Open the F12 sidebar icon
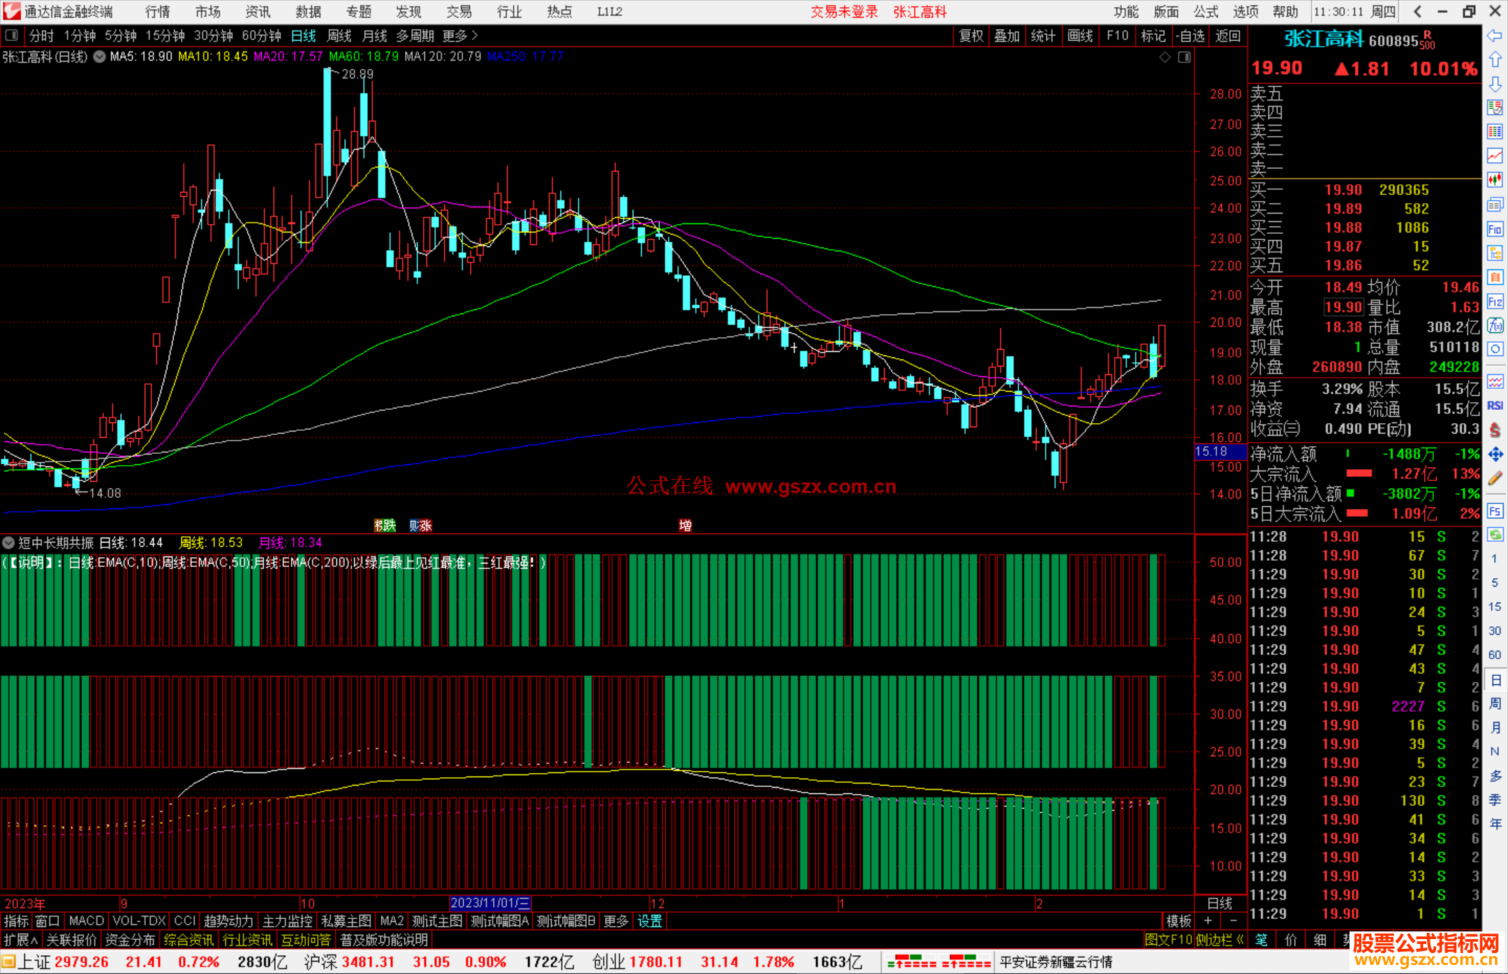1508x974 pixels. [x=1495, y=302]
